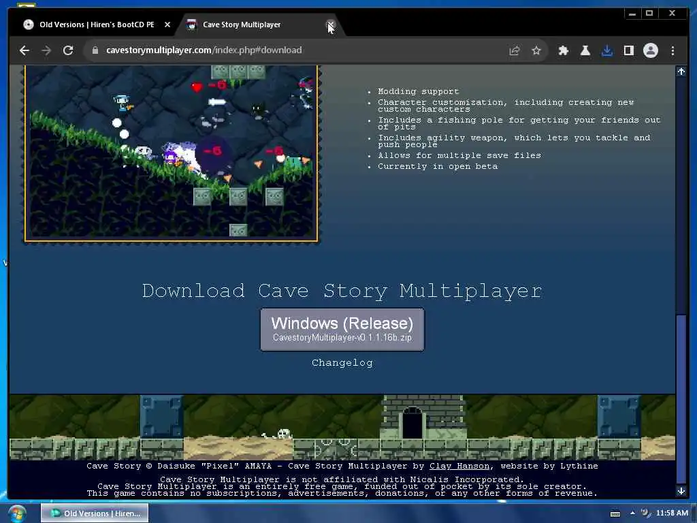Viewport: 697px width, 523px height.
Task: Open the 11:58 AM clock
Action: pos(672,513)
